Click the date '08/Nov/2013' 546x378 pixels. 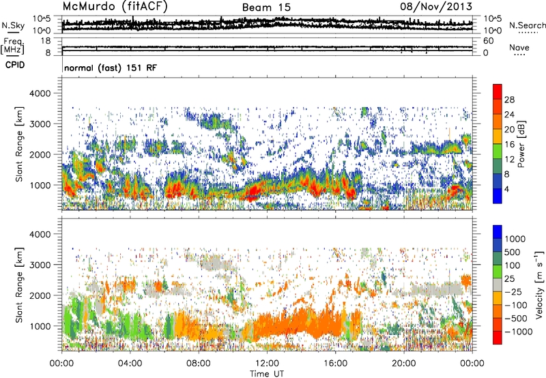coord(436,6)
